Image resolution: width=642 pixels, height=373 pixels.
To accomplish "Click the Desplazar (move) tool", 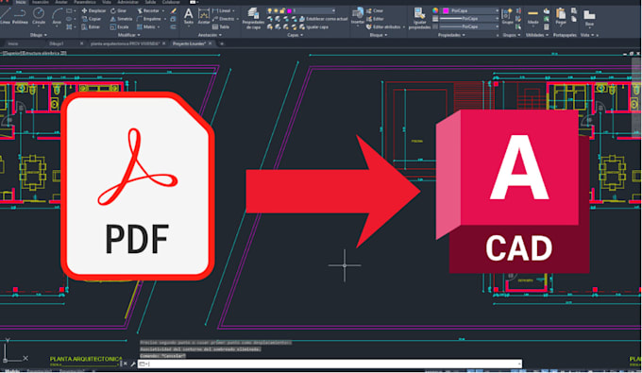I will coord(93,10).
